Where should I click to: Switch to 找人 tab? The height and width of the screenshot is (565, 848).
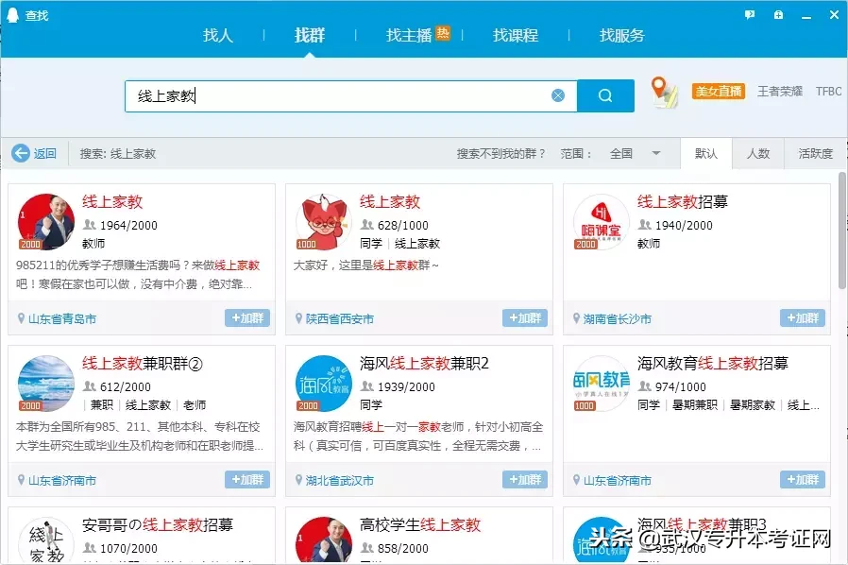pyautogui.click(x=218, y=35)
